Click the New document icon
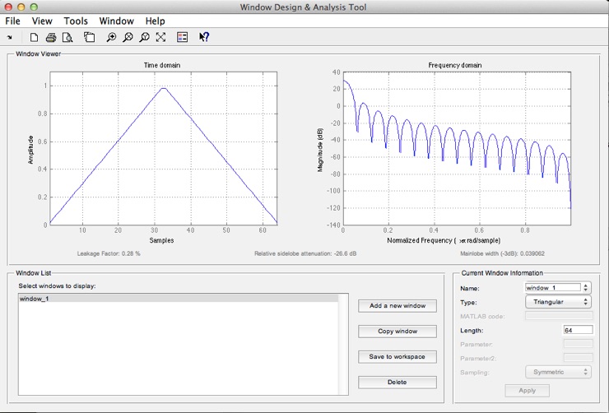 [35, 37]
